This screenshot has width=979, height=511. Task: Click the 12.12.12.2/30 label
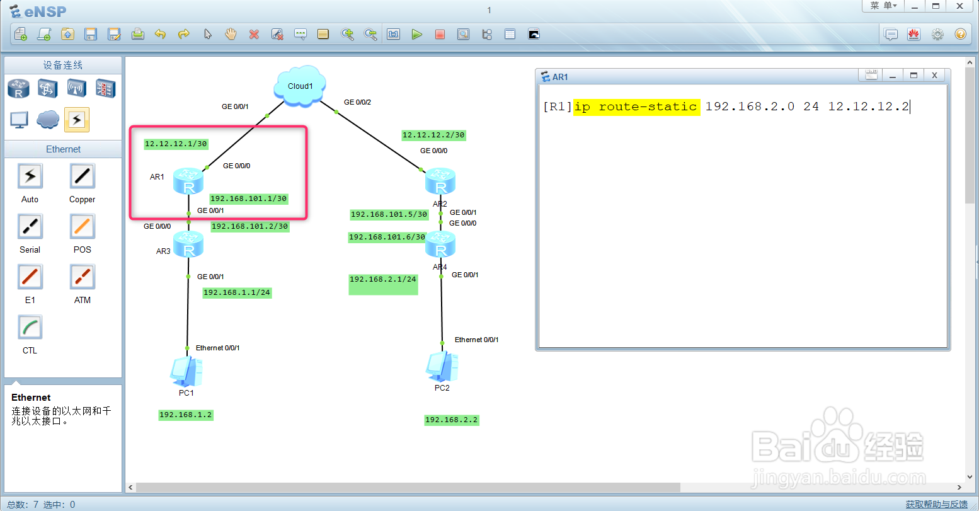[433, 135]
